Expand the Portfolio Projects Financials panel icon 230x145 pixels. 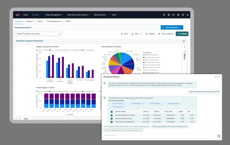coord(184,41)
